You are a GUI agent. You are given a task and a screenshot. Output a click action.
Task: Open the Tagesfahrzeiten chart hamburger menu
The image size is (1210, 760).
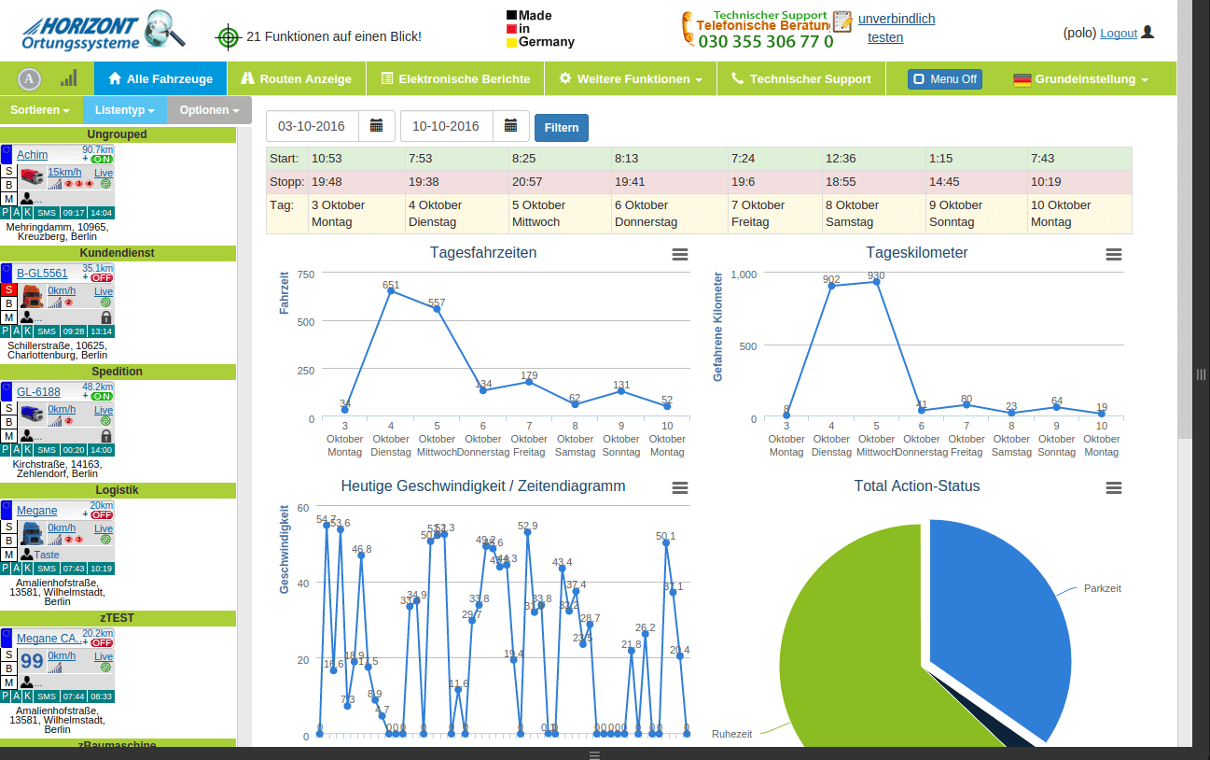680,254
